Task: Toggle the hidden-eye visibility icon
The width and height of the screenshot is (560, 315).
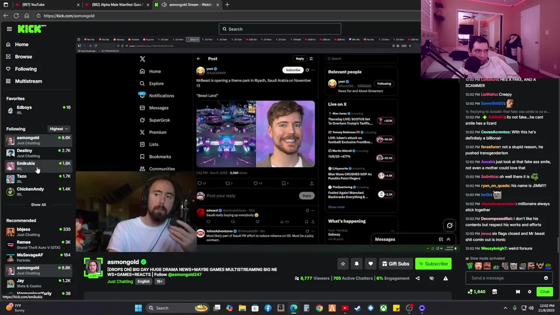Action: tap(431, 278)
